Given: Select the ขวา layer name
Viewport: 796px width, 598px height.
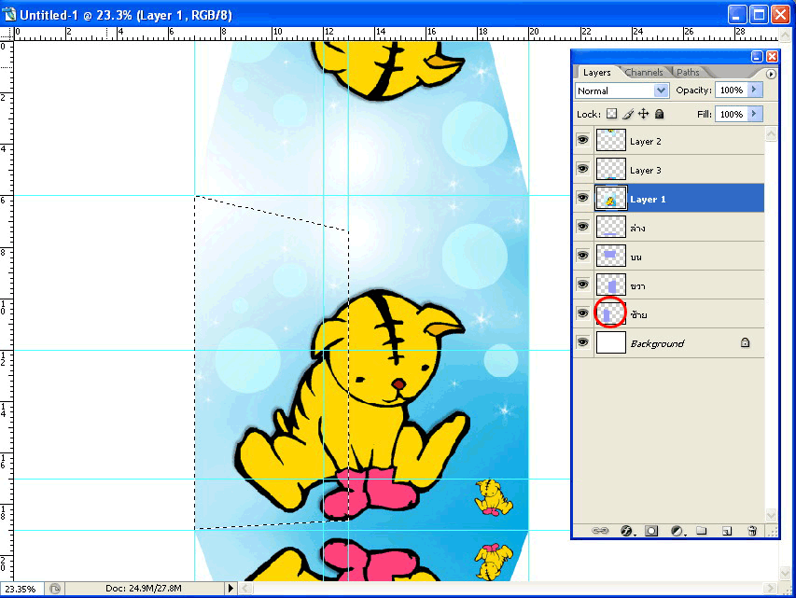Looking at the screenshot, I should point(637,285).
